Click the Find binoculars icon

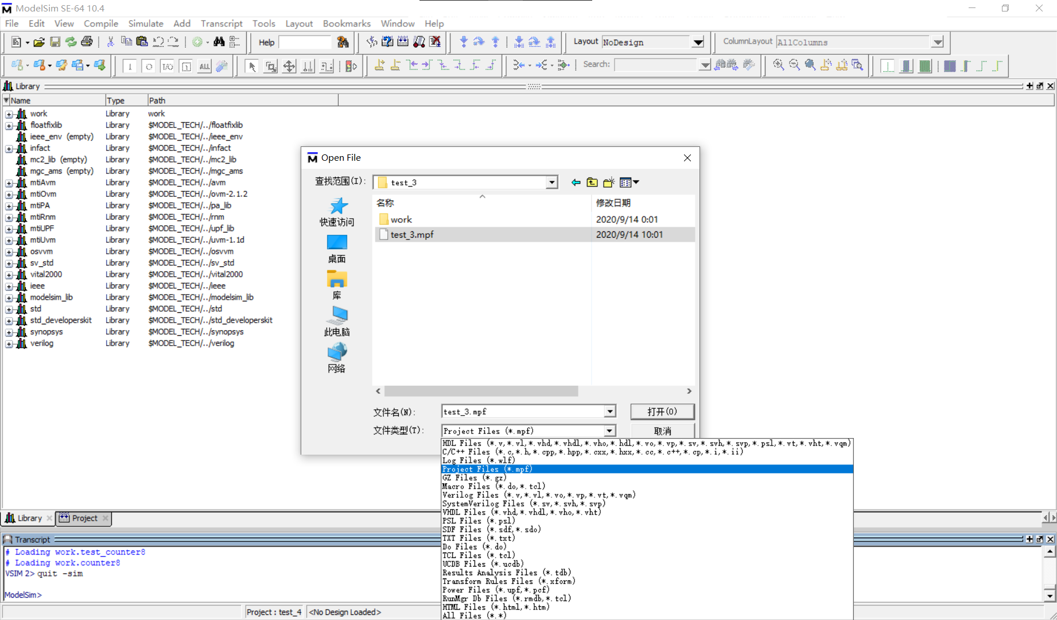[x=219, y=42]
